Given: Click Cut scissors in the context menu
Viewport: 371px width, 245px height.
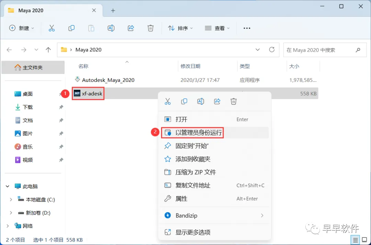Looking at the screenshot, I should [x=168, y=102].
